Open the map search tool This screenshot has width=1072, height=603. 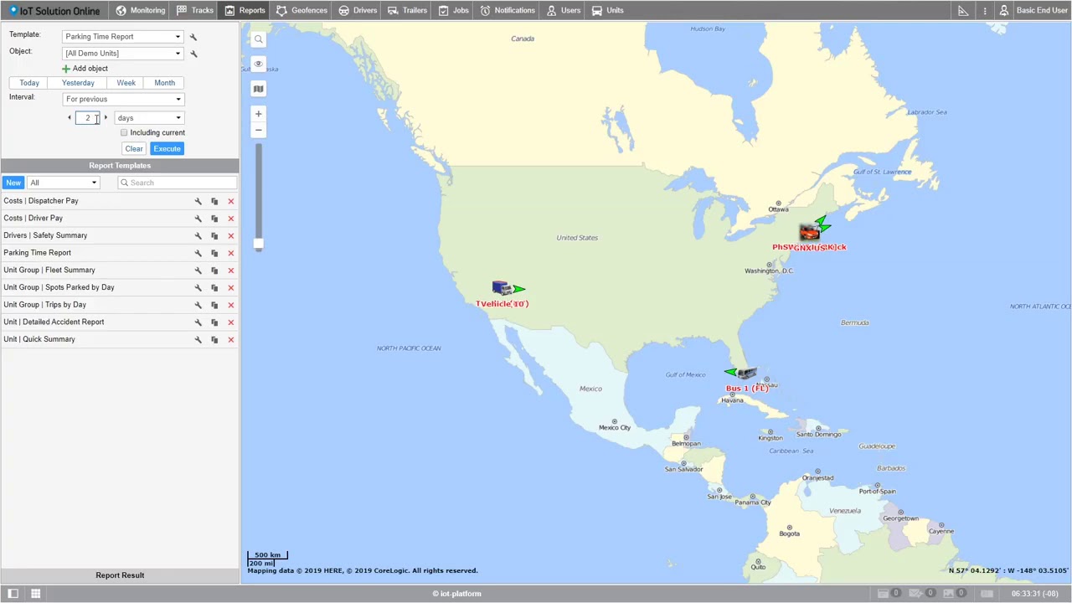click(x=258, y=39)
